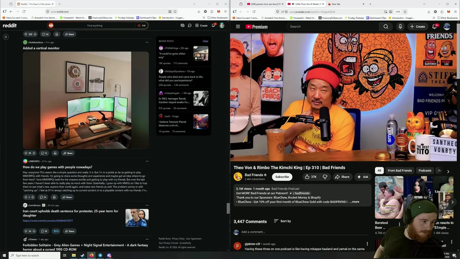Go to YouTube Premium home logo

click(x=257, y=27)
